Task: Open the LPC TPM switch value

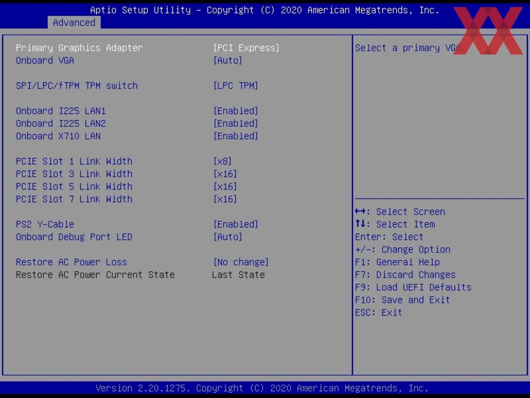Action: [x=235, y=85]
